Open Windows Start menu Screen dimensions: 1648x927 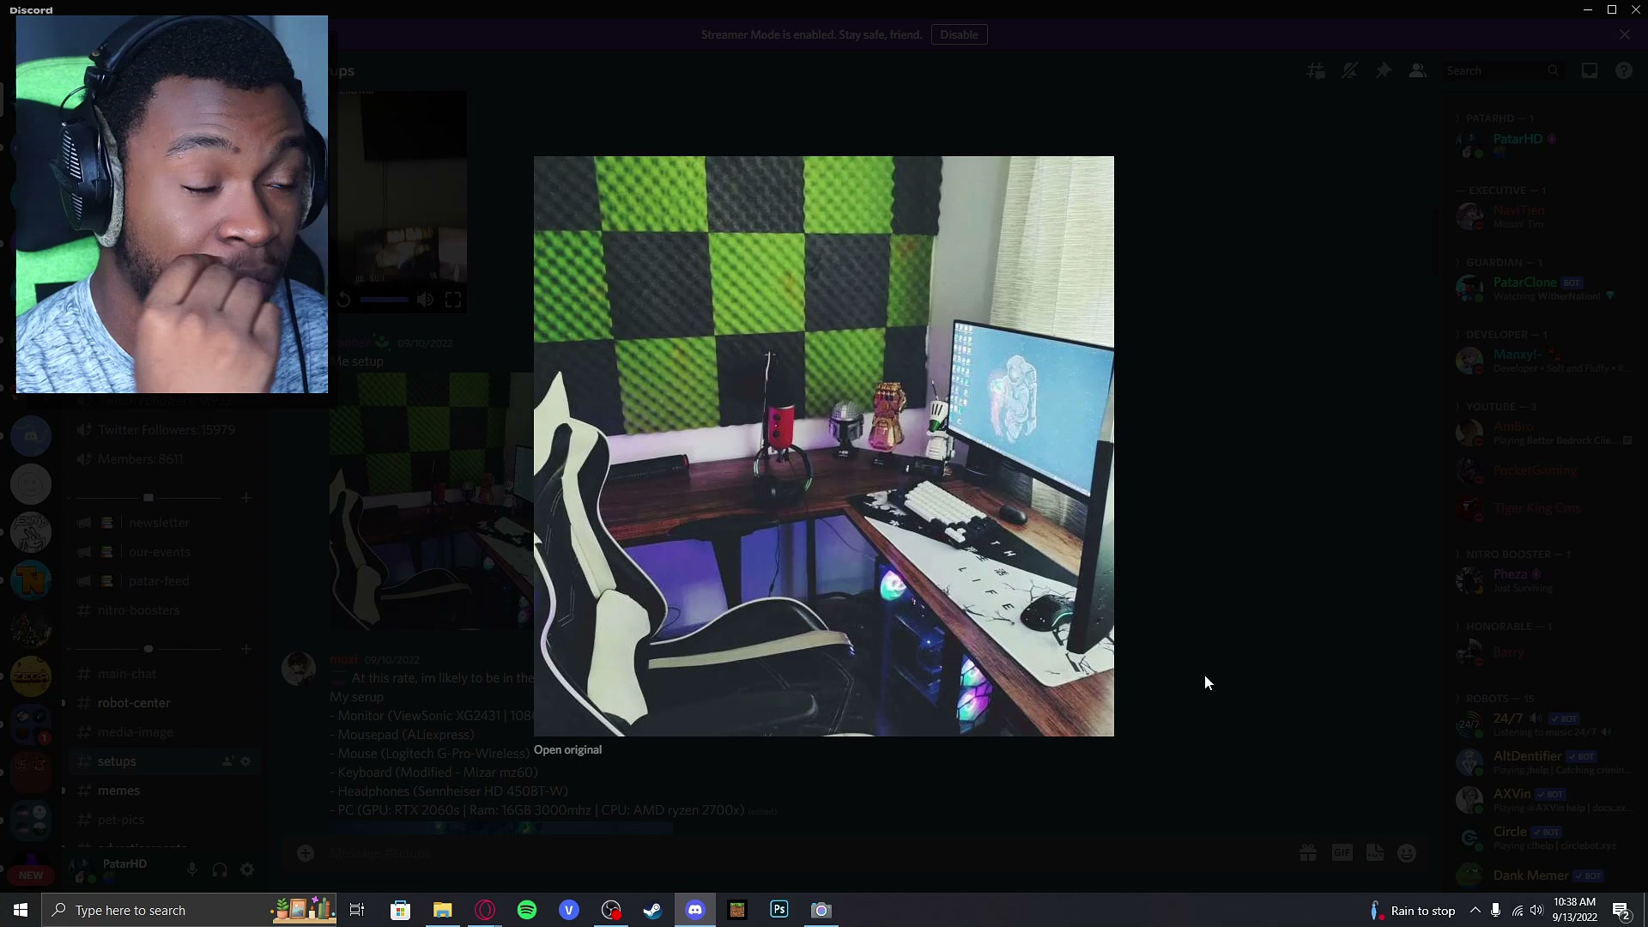pyautogui.click(x=21, y=910)
